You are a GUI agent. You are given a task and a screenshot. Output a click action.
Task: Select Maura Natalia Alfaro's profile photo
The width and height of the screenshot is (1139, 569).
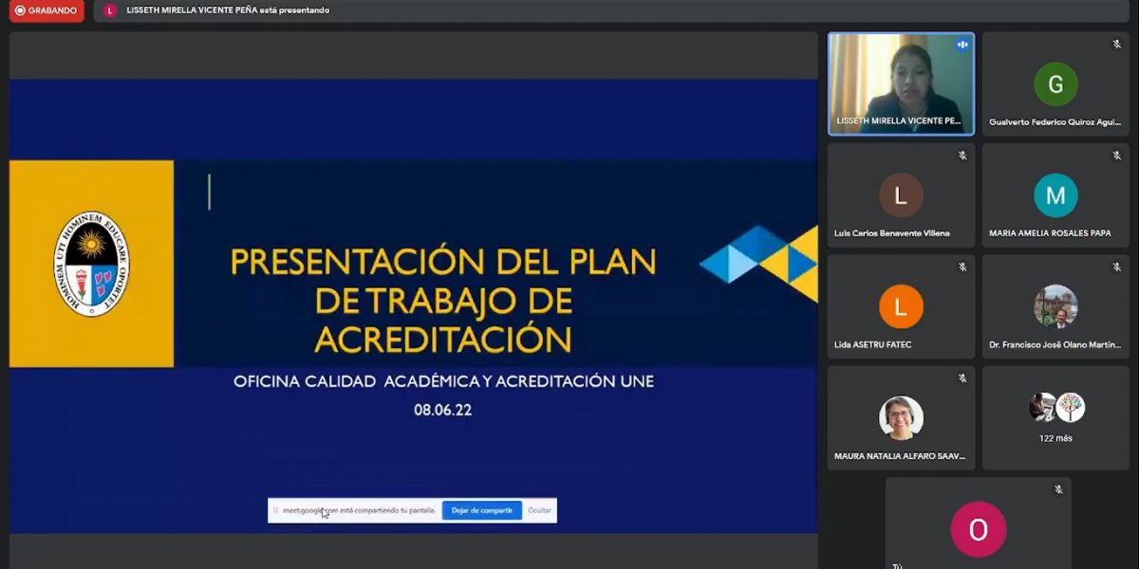click(901, 417)
